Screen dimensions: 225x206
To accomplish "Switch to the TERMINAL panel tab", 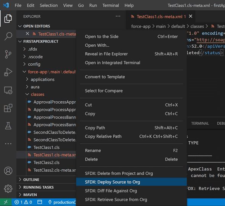I will [x=200, y=123].
